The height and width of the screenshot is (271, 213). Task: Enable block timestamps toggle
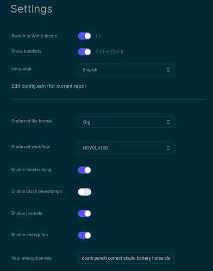85,192
